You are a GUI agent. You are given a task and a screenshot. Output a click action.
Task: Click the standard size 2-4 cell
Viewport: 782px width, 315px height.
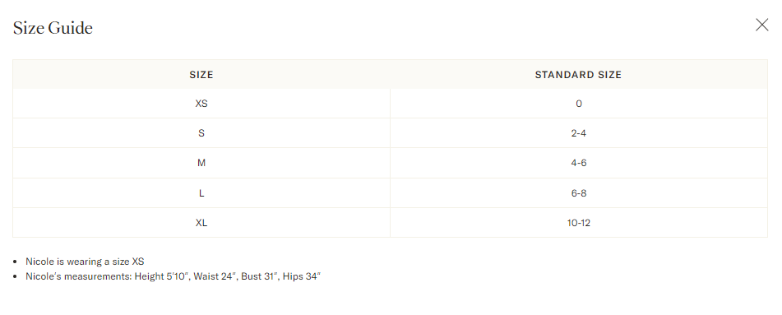pos(579,133)
